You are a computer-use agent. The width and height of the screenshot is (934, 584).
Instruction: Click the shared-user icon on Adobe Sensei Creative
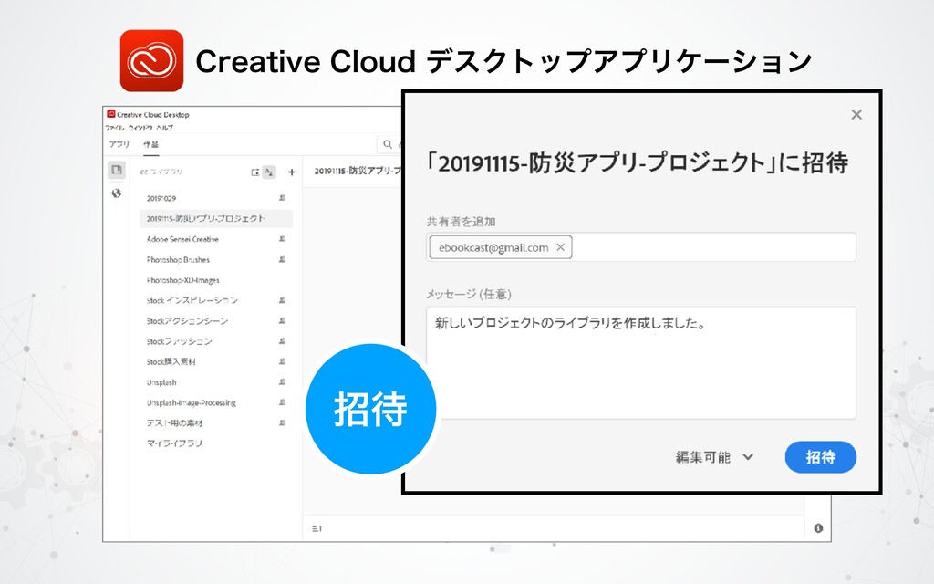(x=282, y=238)
